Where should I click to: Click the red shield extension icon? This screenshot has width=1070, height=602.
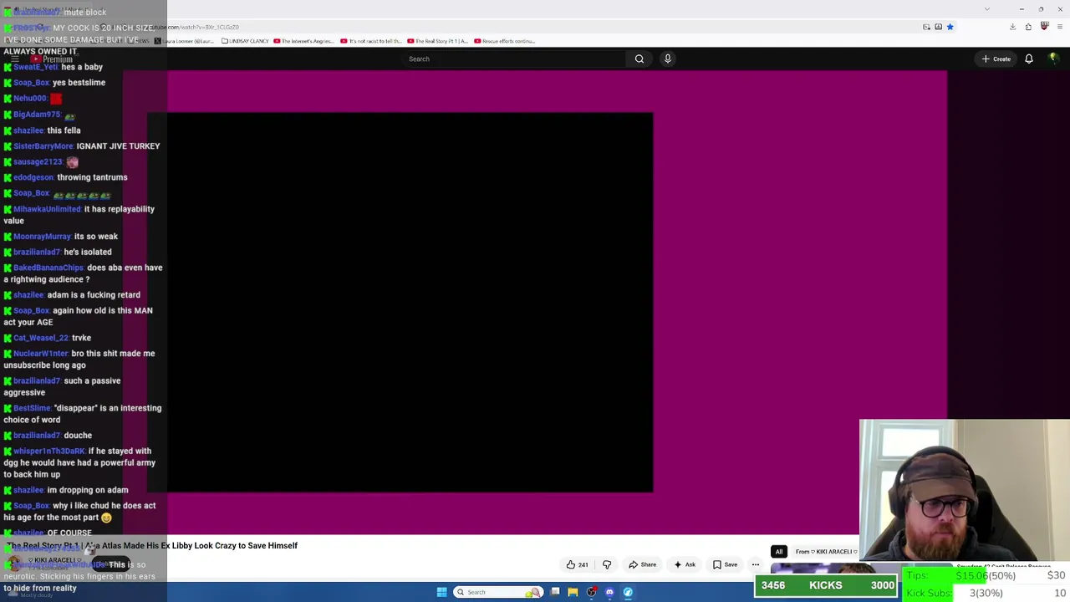pos(1044,27)
